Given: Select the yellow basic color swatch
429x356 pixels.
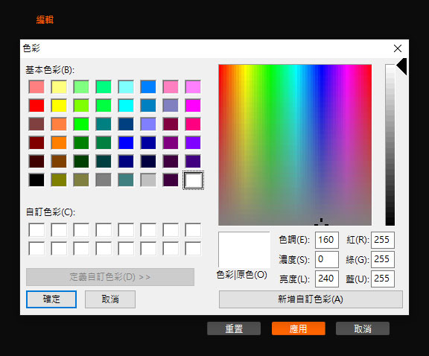Looking at the screenshot, I should [59, 105].
